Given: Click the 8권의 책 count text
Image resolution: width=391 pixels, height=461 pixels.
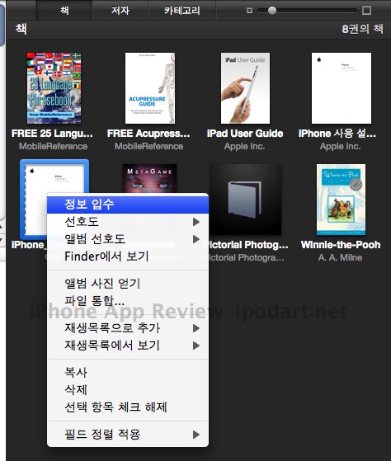Looking at the screenshot, I should coord(362,29).
